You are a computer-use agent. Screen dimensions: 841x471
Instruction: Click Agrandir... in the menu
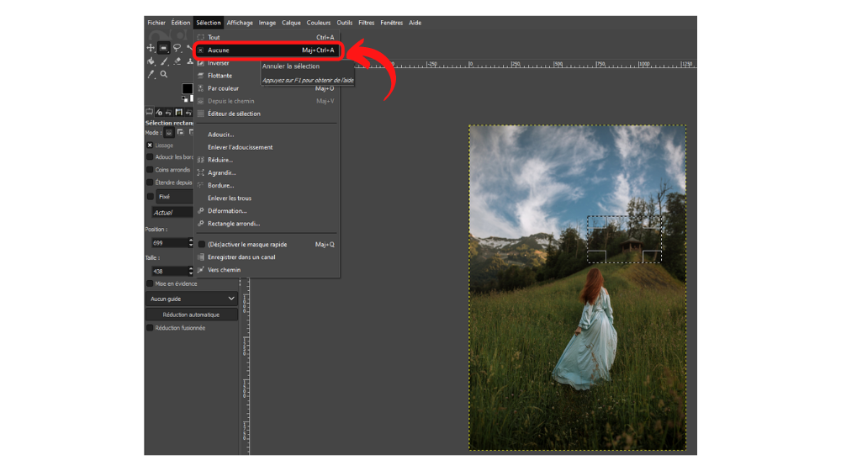pos(267,172)
